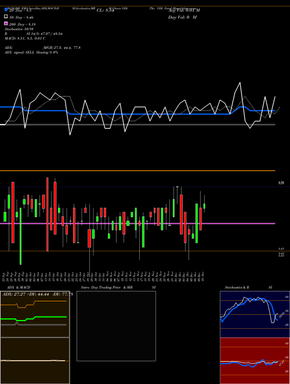Select the '200 Day - 8.18' label
Screen dimensions: 290x384
[x=22, y=24]
